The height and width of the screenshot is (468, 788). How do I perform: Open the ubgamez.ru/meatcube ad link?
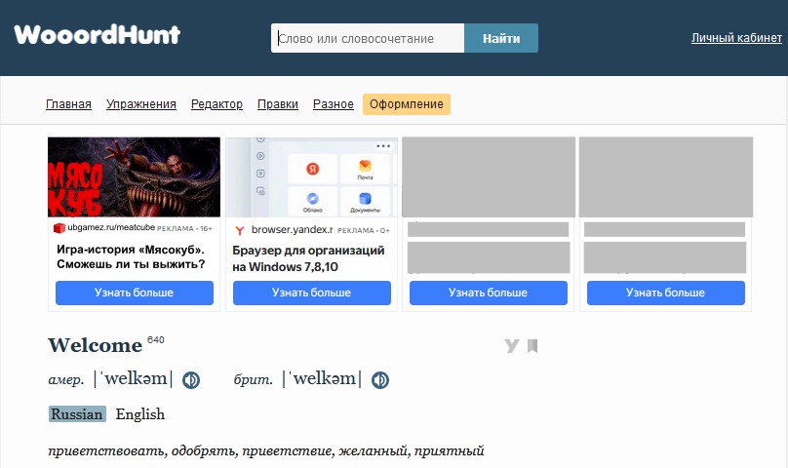(111, 228)
